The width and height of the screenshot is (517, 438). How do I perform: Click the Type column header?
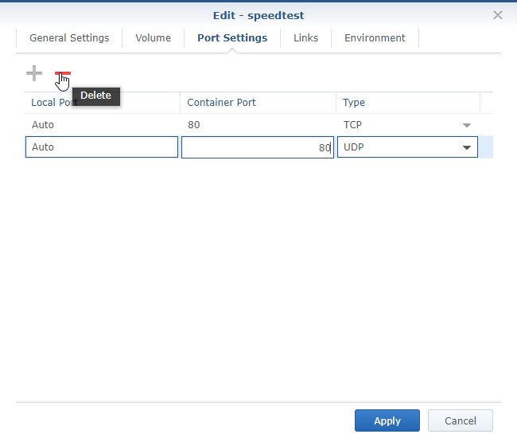tap(408, 103)
